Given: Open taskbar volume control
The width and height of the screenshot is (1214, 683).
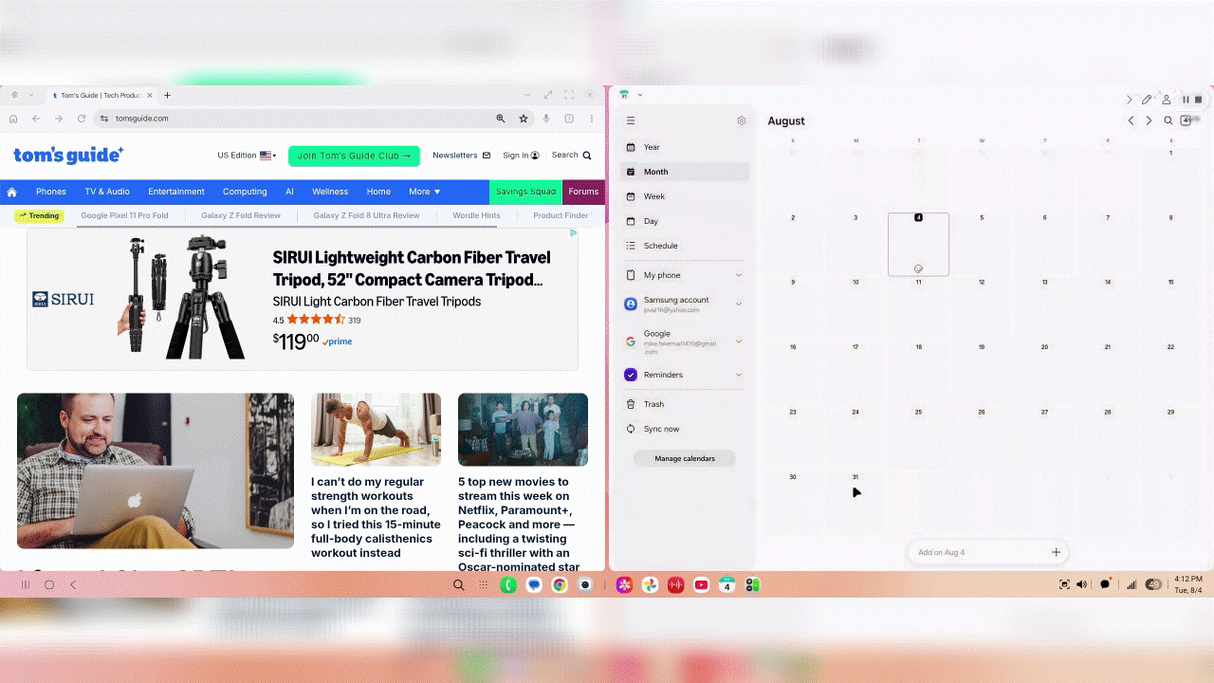Looking at the screenshot, I should [1081, 584].
